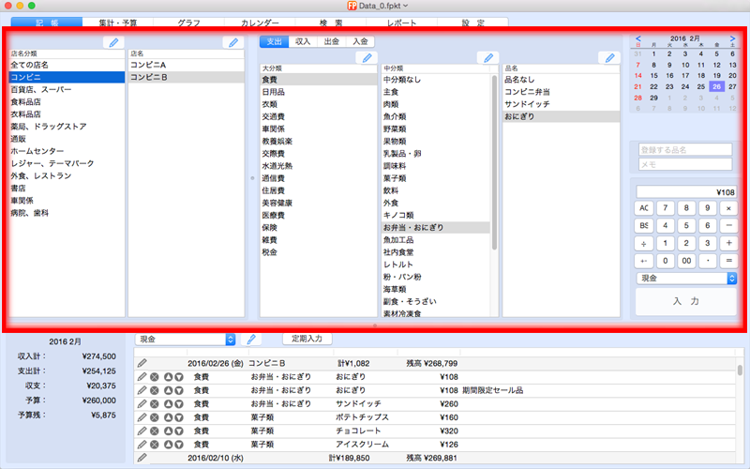Select the 収入 entry type
The height and width of the screenshot is (469, 750).
tap(303, 42)
